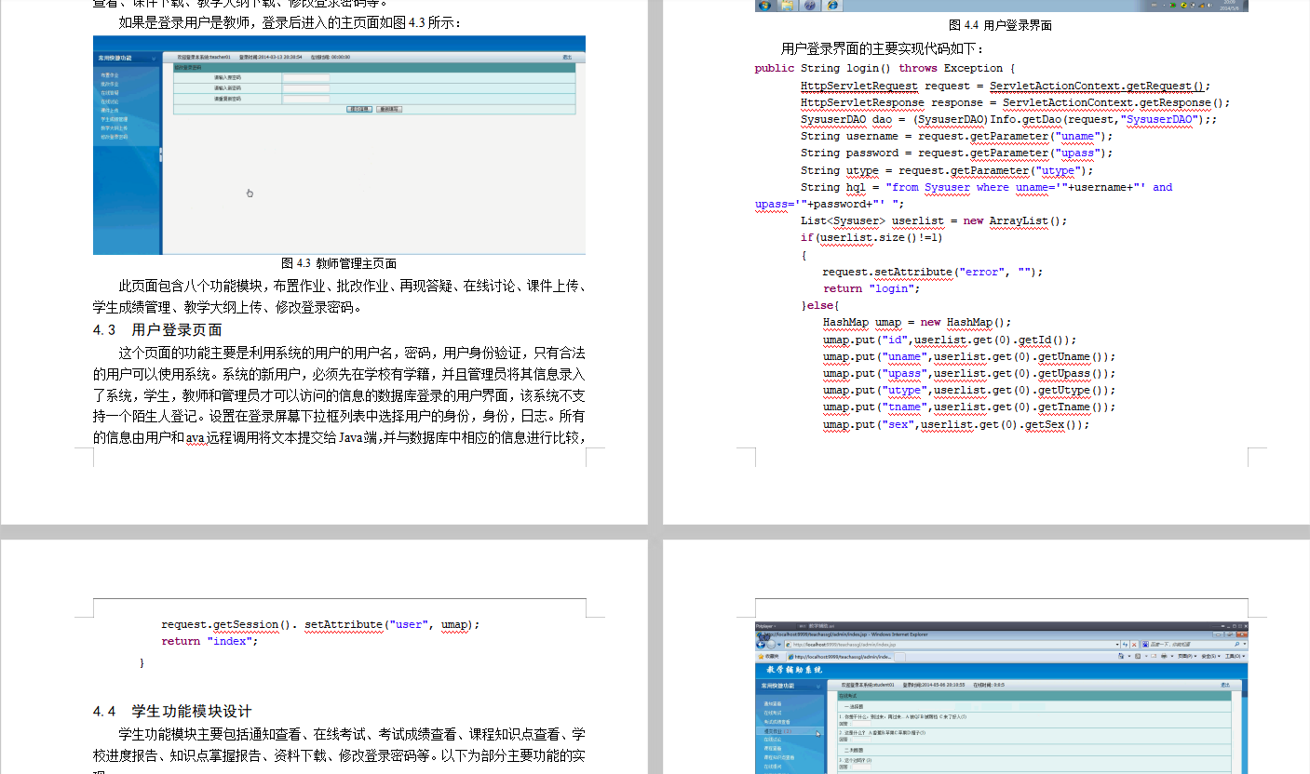Click the umap.put("id") code line
1310x774 pixels.
click(x=950, y=340)
